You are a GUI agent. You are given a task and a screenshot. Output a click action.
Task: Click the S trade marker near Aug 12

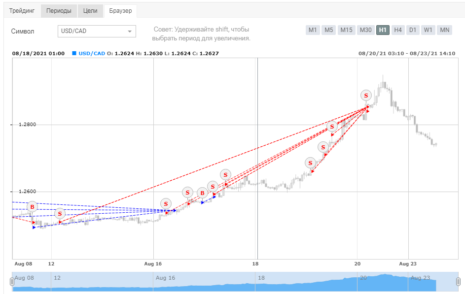(x=60, y=214)
